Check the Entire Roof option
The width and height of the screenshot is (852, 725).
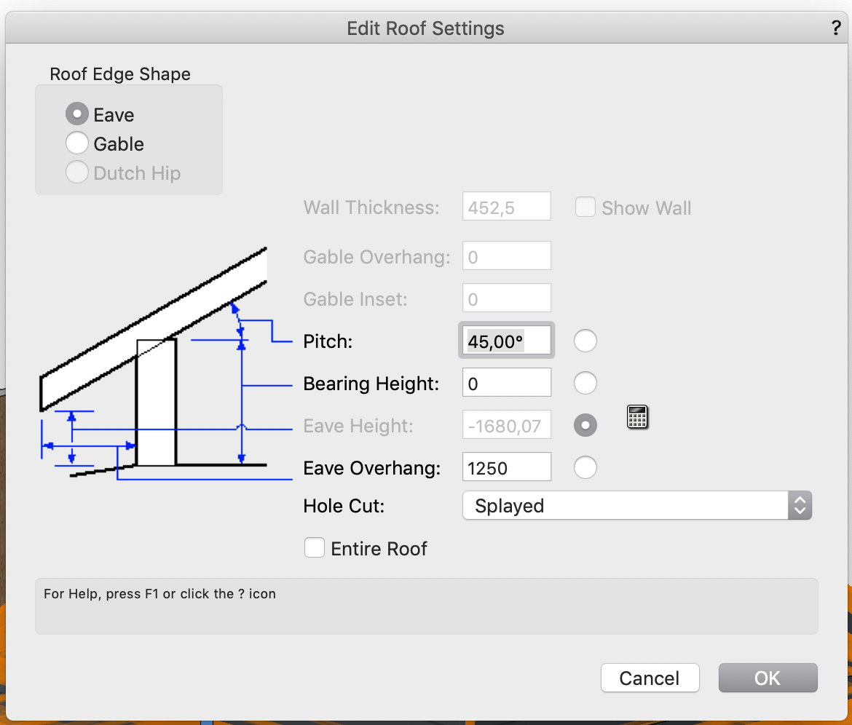pos(314,547)
